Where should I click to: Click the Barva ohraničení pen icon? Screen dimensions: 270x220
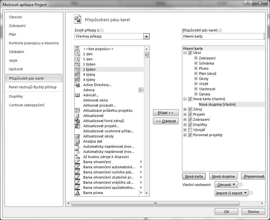[77, 162]
